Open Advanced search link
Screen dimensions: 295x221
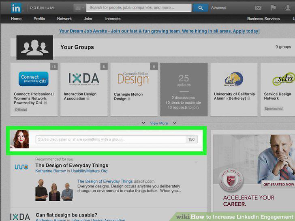[219, 8]
